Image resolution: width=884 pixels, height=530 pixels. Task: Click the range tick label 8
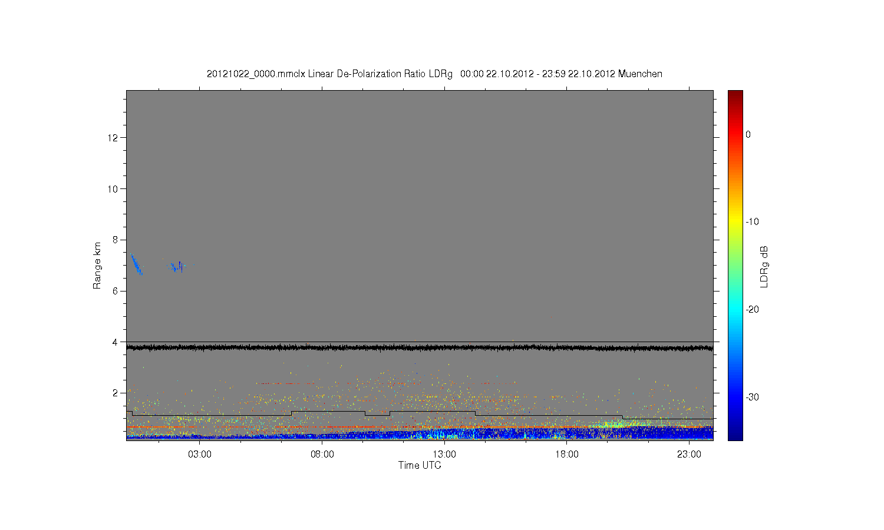[x=116, y=240]
